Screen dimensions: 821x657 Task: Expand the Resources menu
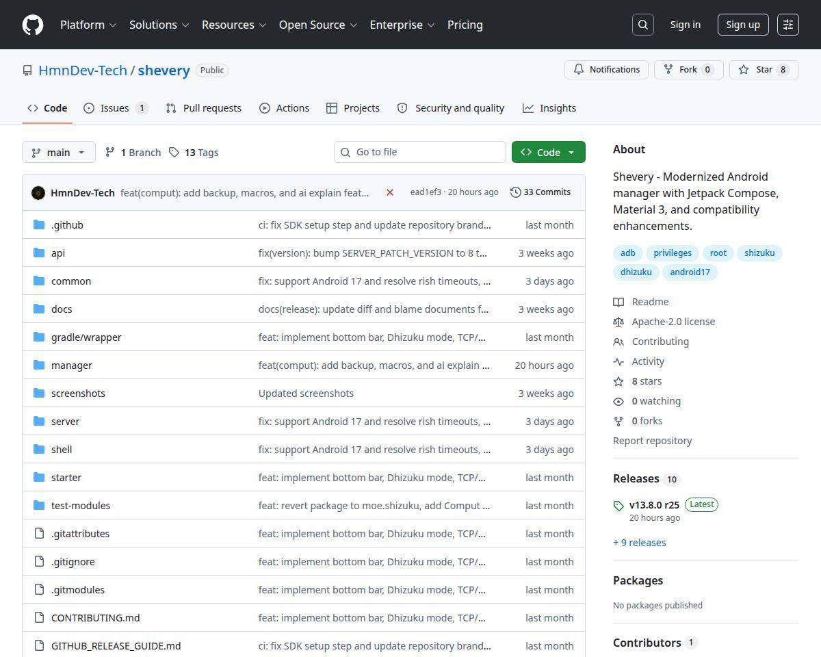pyautogui.click(x=233, y=25)
